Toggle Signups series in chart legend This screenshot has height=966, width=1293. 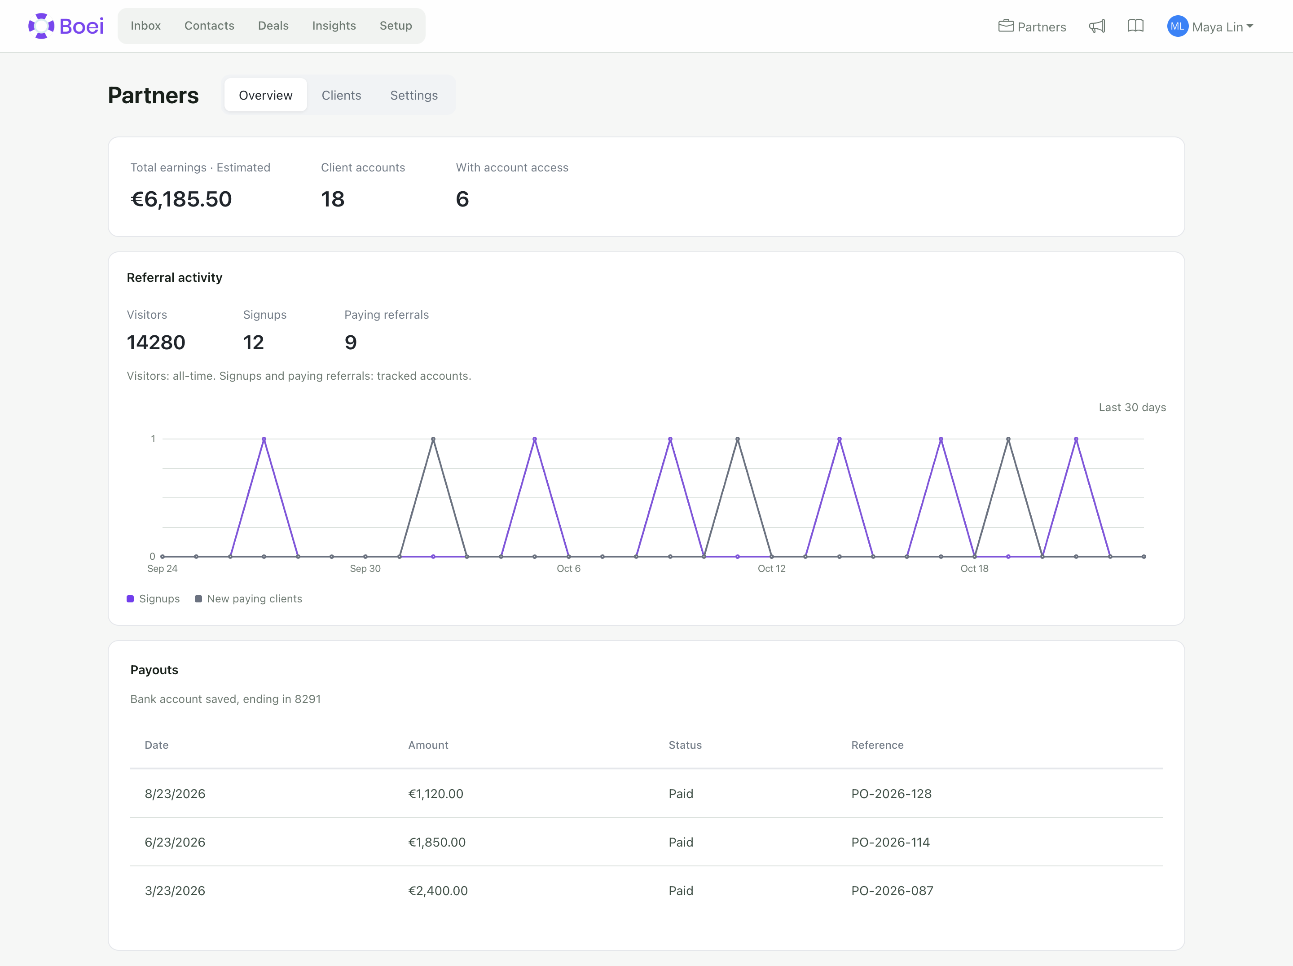[153, 599]
